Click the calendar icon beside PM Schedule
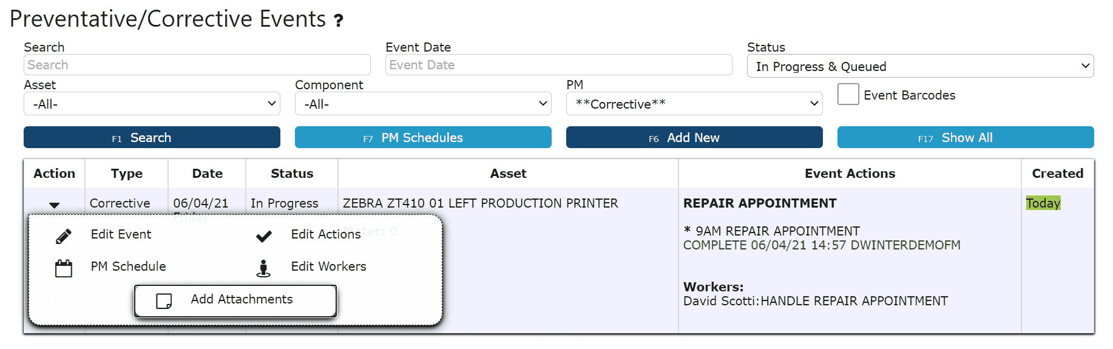This screenshot has height=349, width=1113. 64,268
